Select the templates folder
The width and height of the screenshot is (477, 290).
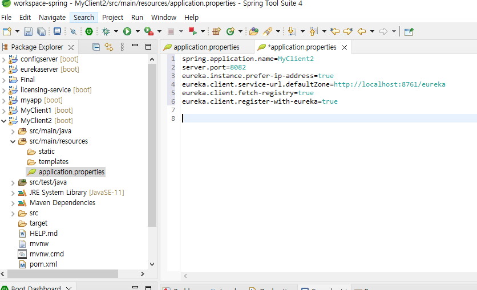tap(54, 162)
